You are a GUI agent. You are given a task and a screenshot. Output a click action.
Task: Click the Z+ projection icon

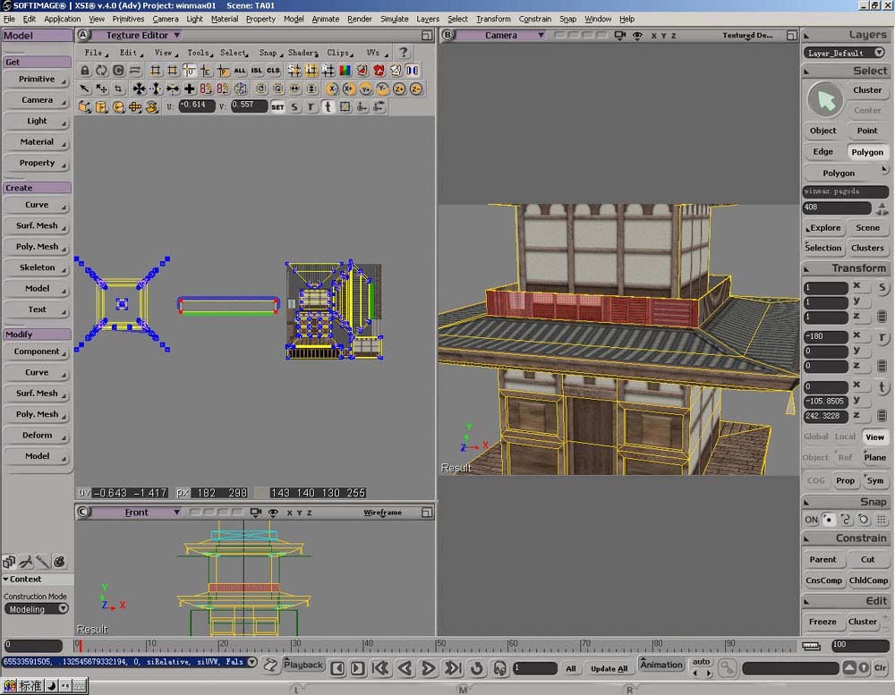[399, 89]
